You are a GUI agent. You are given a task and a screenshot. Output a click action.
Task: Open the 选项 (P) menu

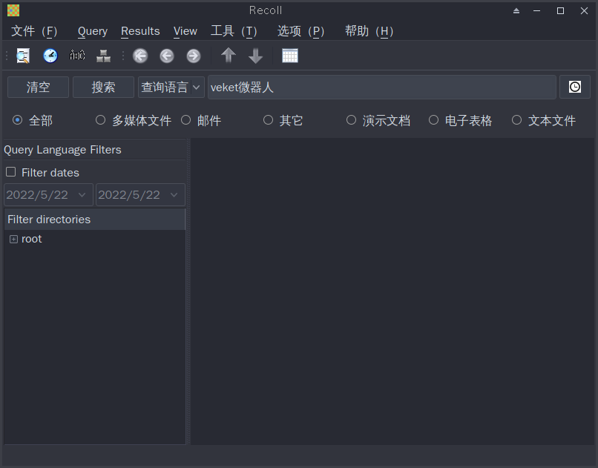tap(301, 31)
